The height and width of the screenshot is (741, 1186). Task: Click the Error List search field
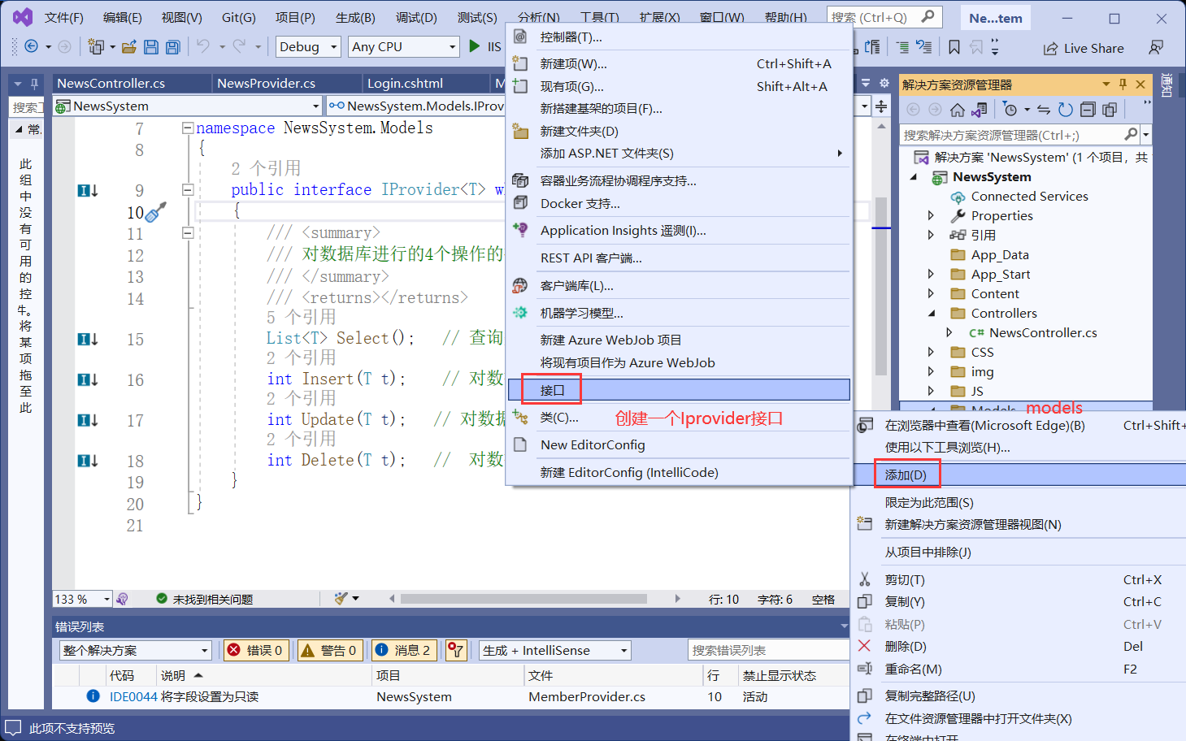point(768,650)
